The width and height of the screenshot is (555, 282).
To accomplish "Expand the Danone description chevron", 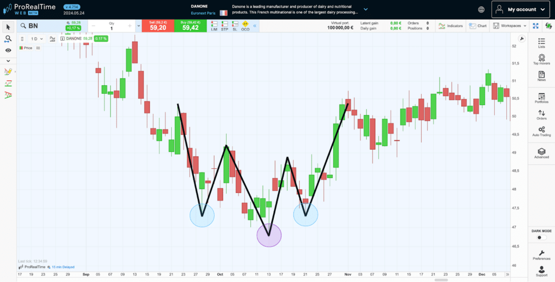I will [x=366, y=9].
